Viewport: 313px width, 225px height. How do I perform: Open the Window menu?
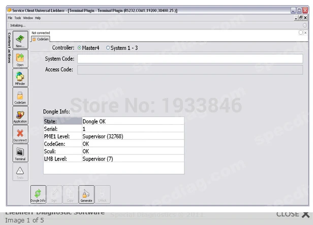coord(28,18)
